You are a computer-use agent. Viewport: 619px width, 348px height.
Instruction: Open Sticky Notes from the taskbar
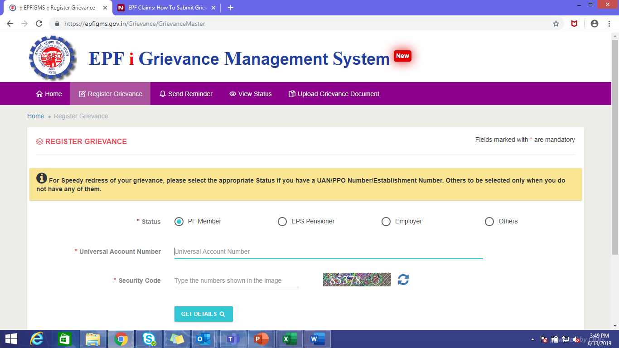(177, 339)
